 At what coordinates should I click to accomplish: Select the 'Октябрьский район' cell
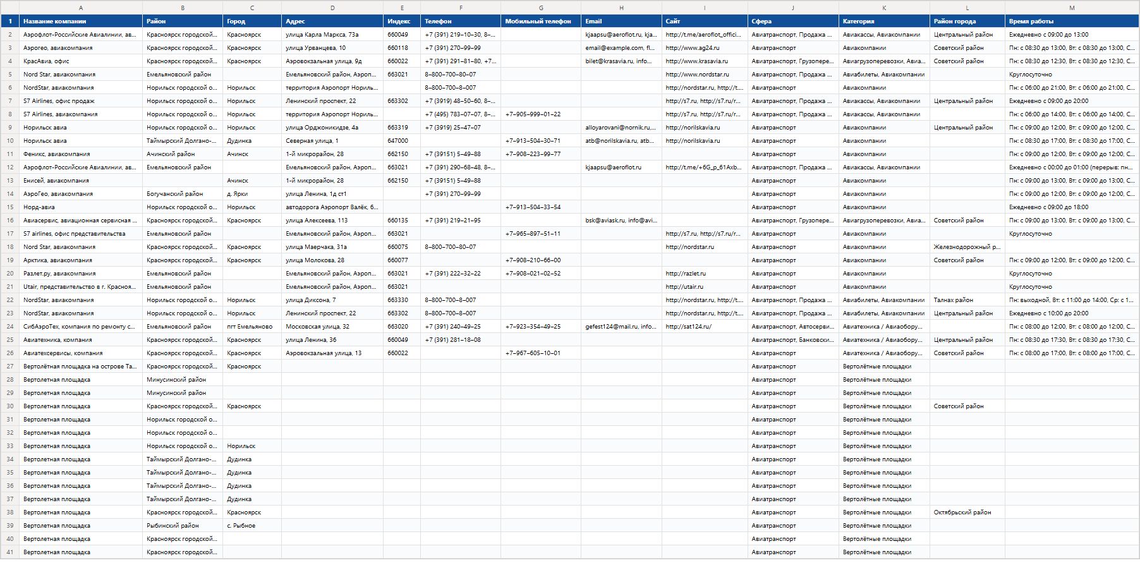click(x=967, y=512)
